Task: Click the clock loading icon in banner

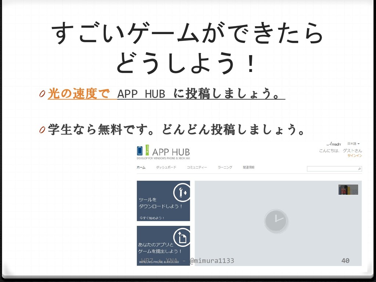Action: point(276,221)
